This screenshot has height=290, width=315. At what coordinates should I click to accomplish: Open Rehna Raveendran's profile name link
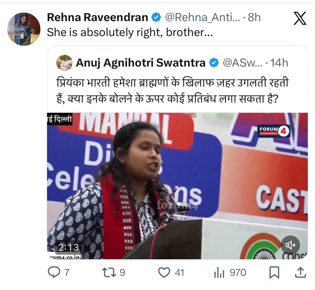click(x=97, y=17)
